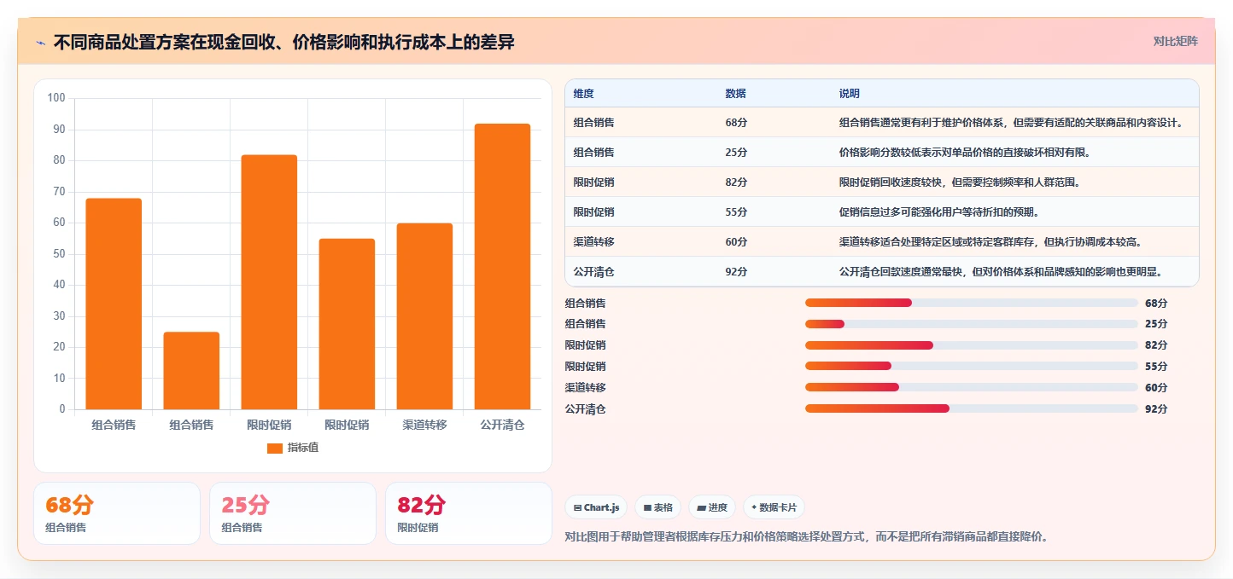Click the 数据 table column header

point(735,94)
